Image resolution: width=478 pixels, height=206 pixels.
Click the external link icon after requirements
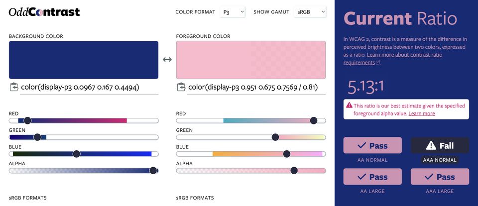click(x=378, y=63)
